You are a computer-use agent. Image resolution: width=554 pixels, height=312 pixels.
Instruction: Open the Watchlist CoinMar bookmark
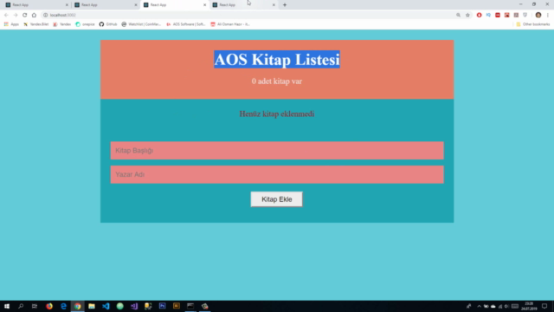coord(141,24)
